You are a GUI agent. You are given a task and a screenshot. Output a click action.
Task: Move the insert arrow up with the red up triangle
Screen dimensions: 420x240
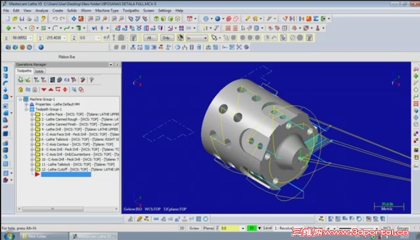point(51,90)
